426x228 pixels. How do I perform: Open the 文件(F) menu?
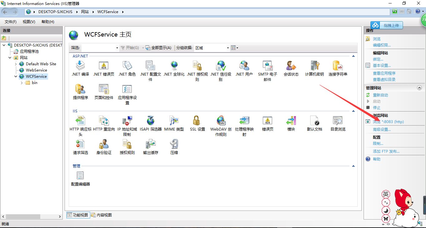tap(10, 22)
